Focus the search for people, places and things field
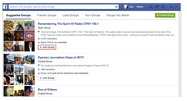Viewport: 187px width, 101px height. click(x=64, y=7)
